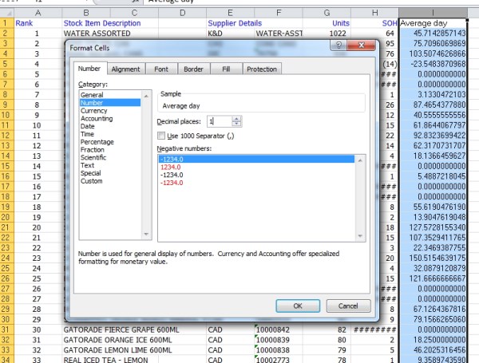Viewport: 479px width, 363px height.
Task: Click average day cell 150.5154639175
Action: tap(433, 258)
